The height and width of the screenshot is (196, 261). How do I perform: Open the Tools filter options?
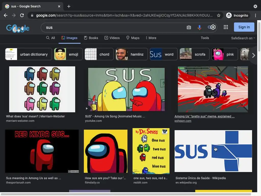click(205, 38)
